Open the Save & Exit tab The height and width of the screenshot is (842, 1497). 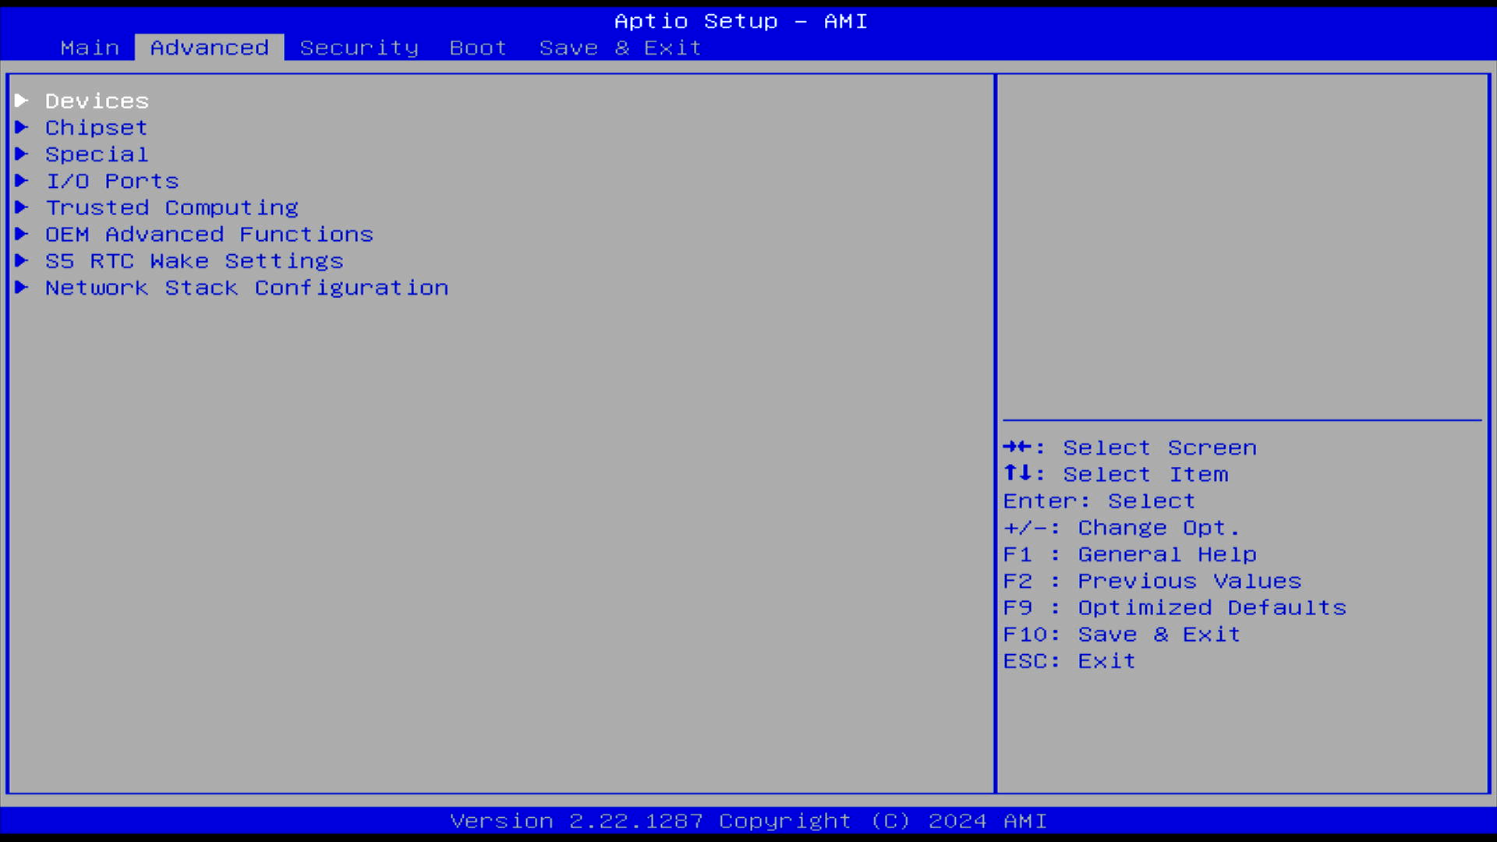620,48
